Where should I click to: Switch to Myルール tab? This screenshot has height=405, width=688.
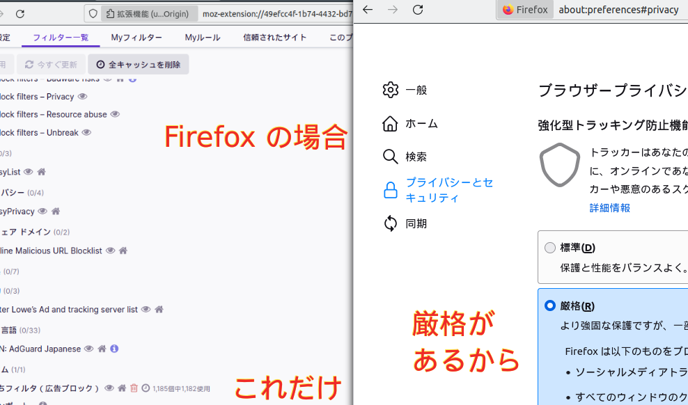(x=202, y=38)
